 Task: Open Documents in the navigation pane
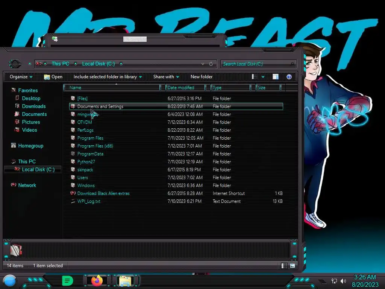(34, 114)
